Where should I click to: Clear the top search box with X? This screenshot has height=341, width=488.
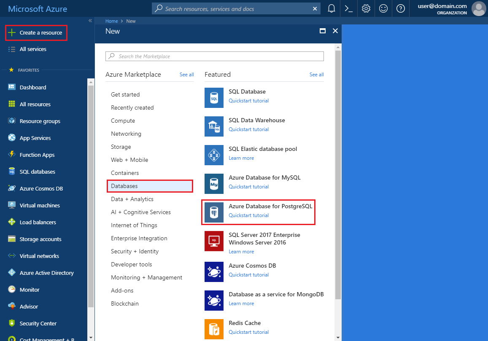tap(315, 9)
